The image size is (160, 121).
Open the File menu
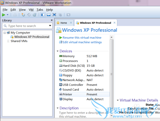5,10
